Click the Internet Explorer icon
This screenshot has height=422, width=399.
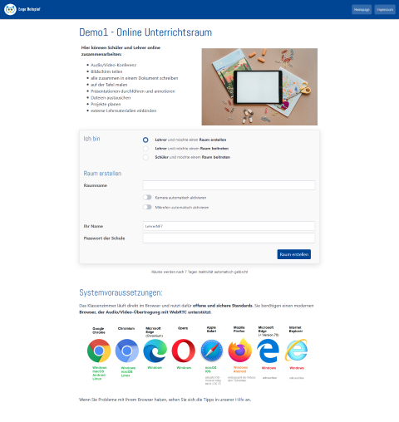point(296,351)
